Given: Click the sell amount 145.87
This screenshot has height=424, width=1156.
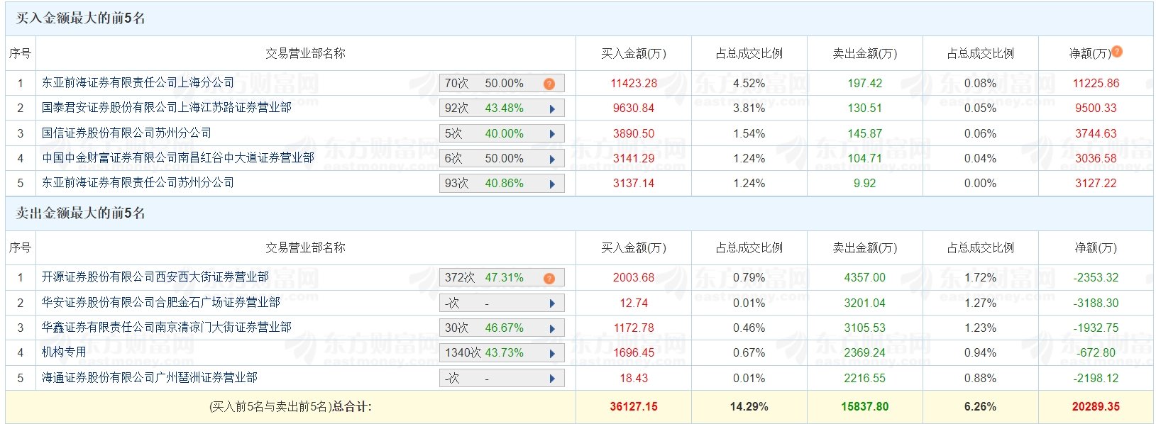Looking at the screenshot, I should click(x=865, y=134).
